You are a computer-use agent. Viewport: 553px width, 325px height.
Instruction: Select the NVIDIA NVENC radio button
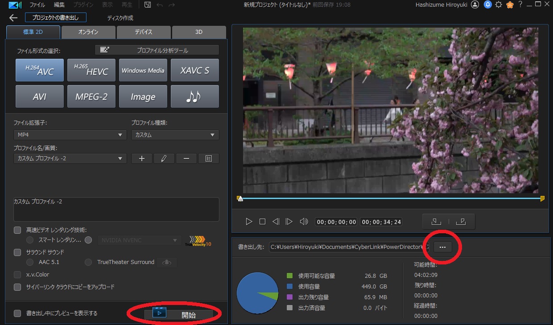[88, 240]
